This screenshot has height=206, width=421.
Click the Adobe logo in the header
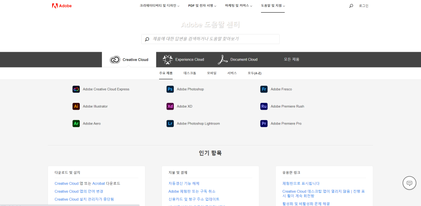(62, 6)
